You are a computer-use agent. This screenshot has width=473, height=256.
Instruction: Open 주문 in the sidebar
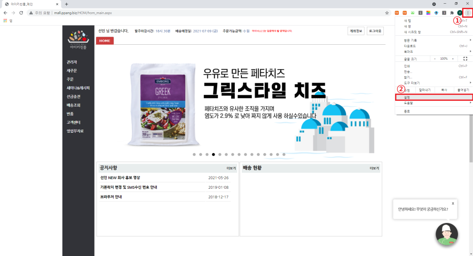coord(70,79)
